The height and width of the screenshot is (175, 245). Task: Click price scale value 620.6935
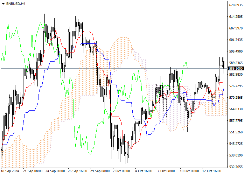(236, 5)
